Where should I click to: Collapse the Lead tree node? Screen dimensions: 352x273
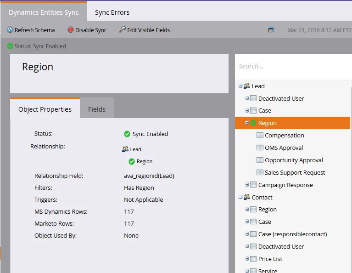coord(240,86)
